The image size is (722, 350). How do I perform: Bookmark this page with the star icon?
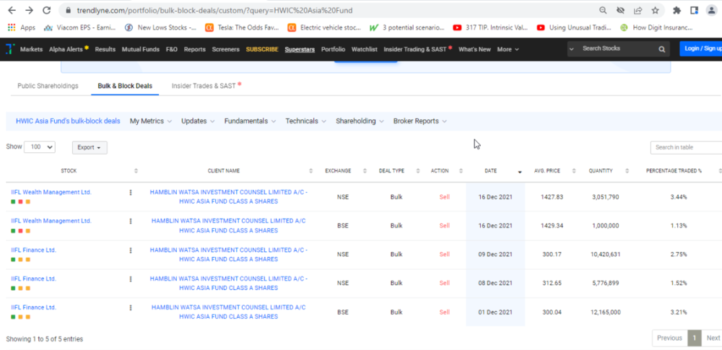(656, 10)
